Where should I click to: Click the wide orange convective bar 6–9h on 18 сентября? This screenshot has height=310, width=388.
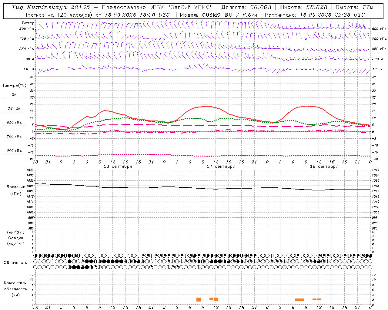click(299, 300)
